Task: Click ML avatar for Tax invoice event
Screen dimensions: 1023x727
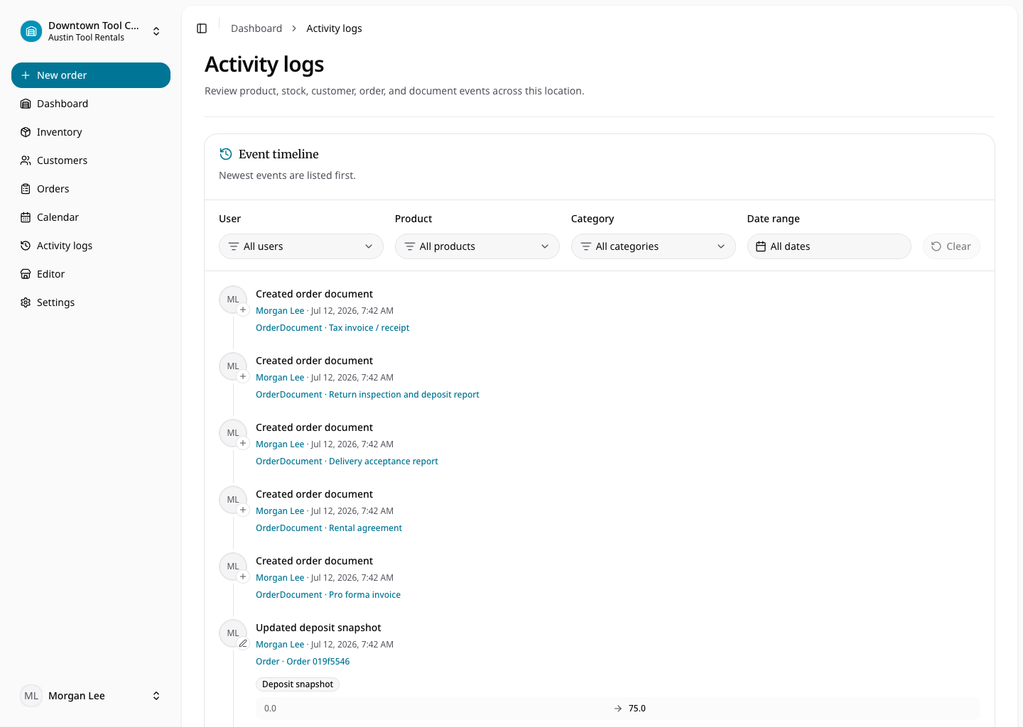Action: 233,300
